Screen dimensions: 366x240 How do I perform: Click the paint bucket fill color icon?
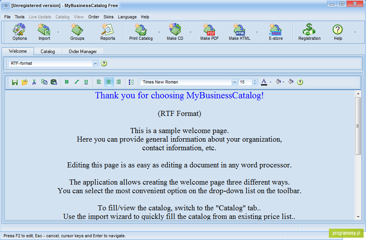[278, 82]
